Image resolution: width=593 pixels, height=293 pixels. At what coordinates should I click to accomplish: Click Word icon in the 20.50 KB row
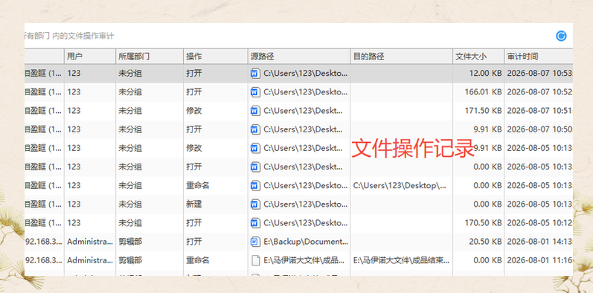(255, 242)
